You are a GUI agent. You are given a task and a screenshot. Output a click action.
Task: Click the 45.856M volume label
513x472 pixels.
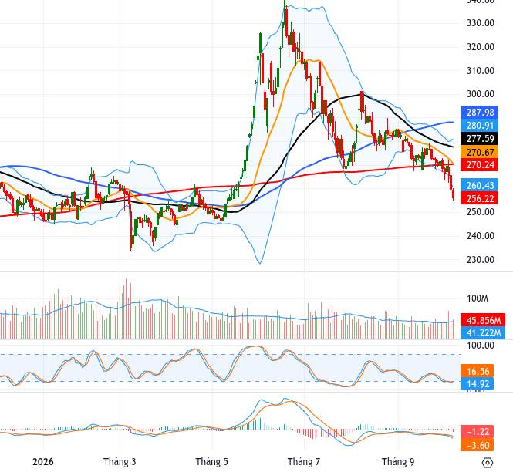click(x=483, y=320)
